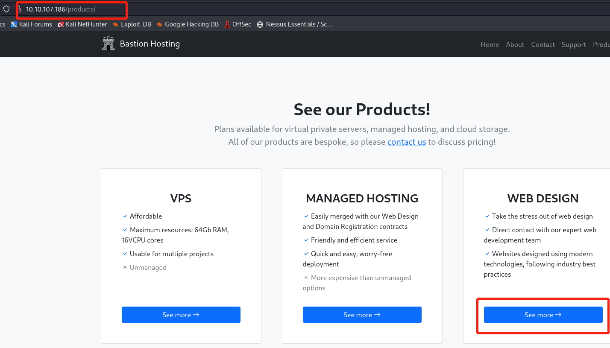This screenshot has width=610, height=348.
Task: Open the Google Hacking DB bookmark icon
Action: coord(160,24)
